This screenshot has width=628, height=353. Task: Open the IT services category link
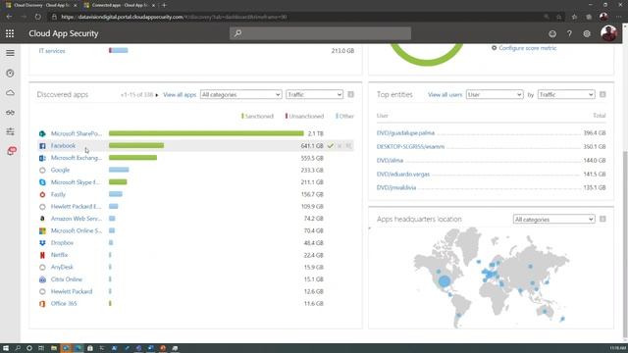(x=52, y=51)
